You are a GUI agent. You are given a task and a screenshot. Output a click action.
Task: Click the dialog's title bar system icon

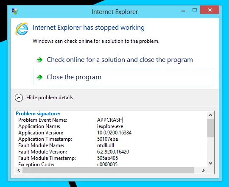pyautogui.click(x=15, y=11)
